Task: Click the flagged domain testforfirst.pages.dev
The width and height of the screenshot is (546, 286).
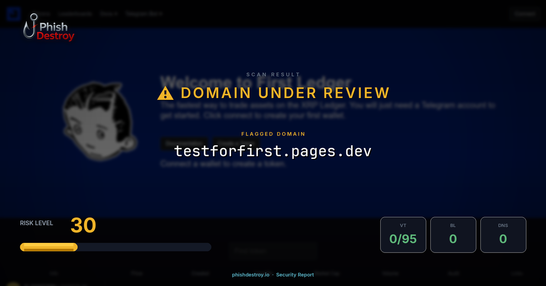Action: point(273,151)
